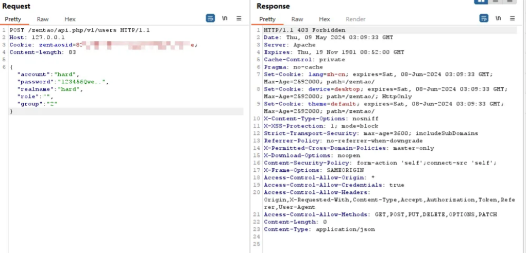This screenshot has height=253, width=526.
Task: Click the Content-Type: application/json header
Action: pos(319,229)
